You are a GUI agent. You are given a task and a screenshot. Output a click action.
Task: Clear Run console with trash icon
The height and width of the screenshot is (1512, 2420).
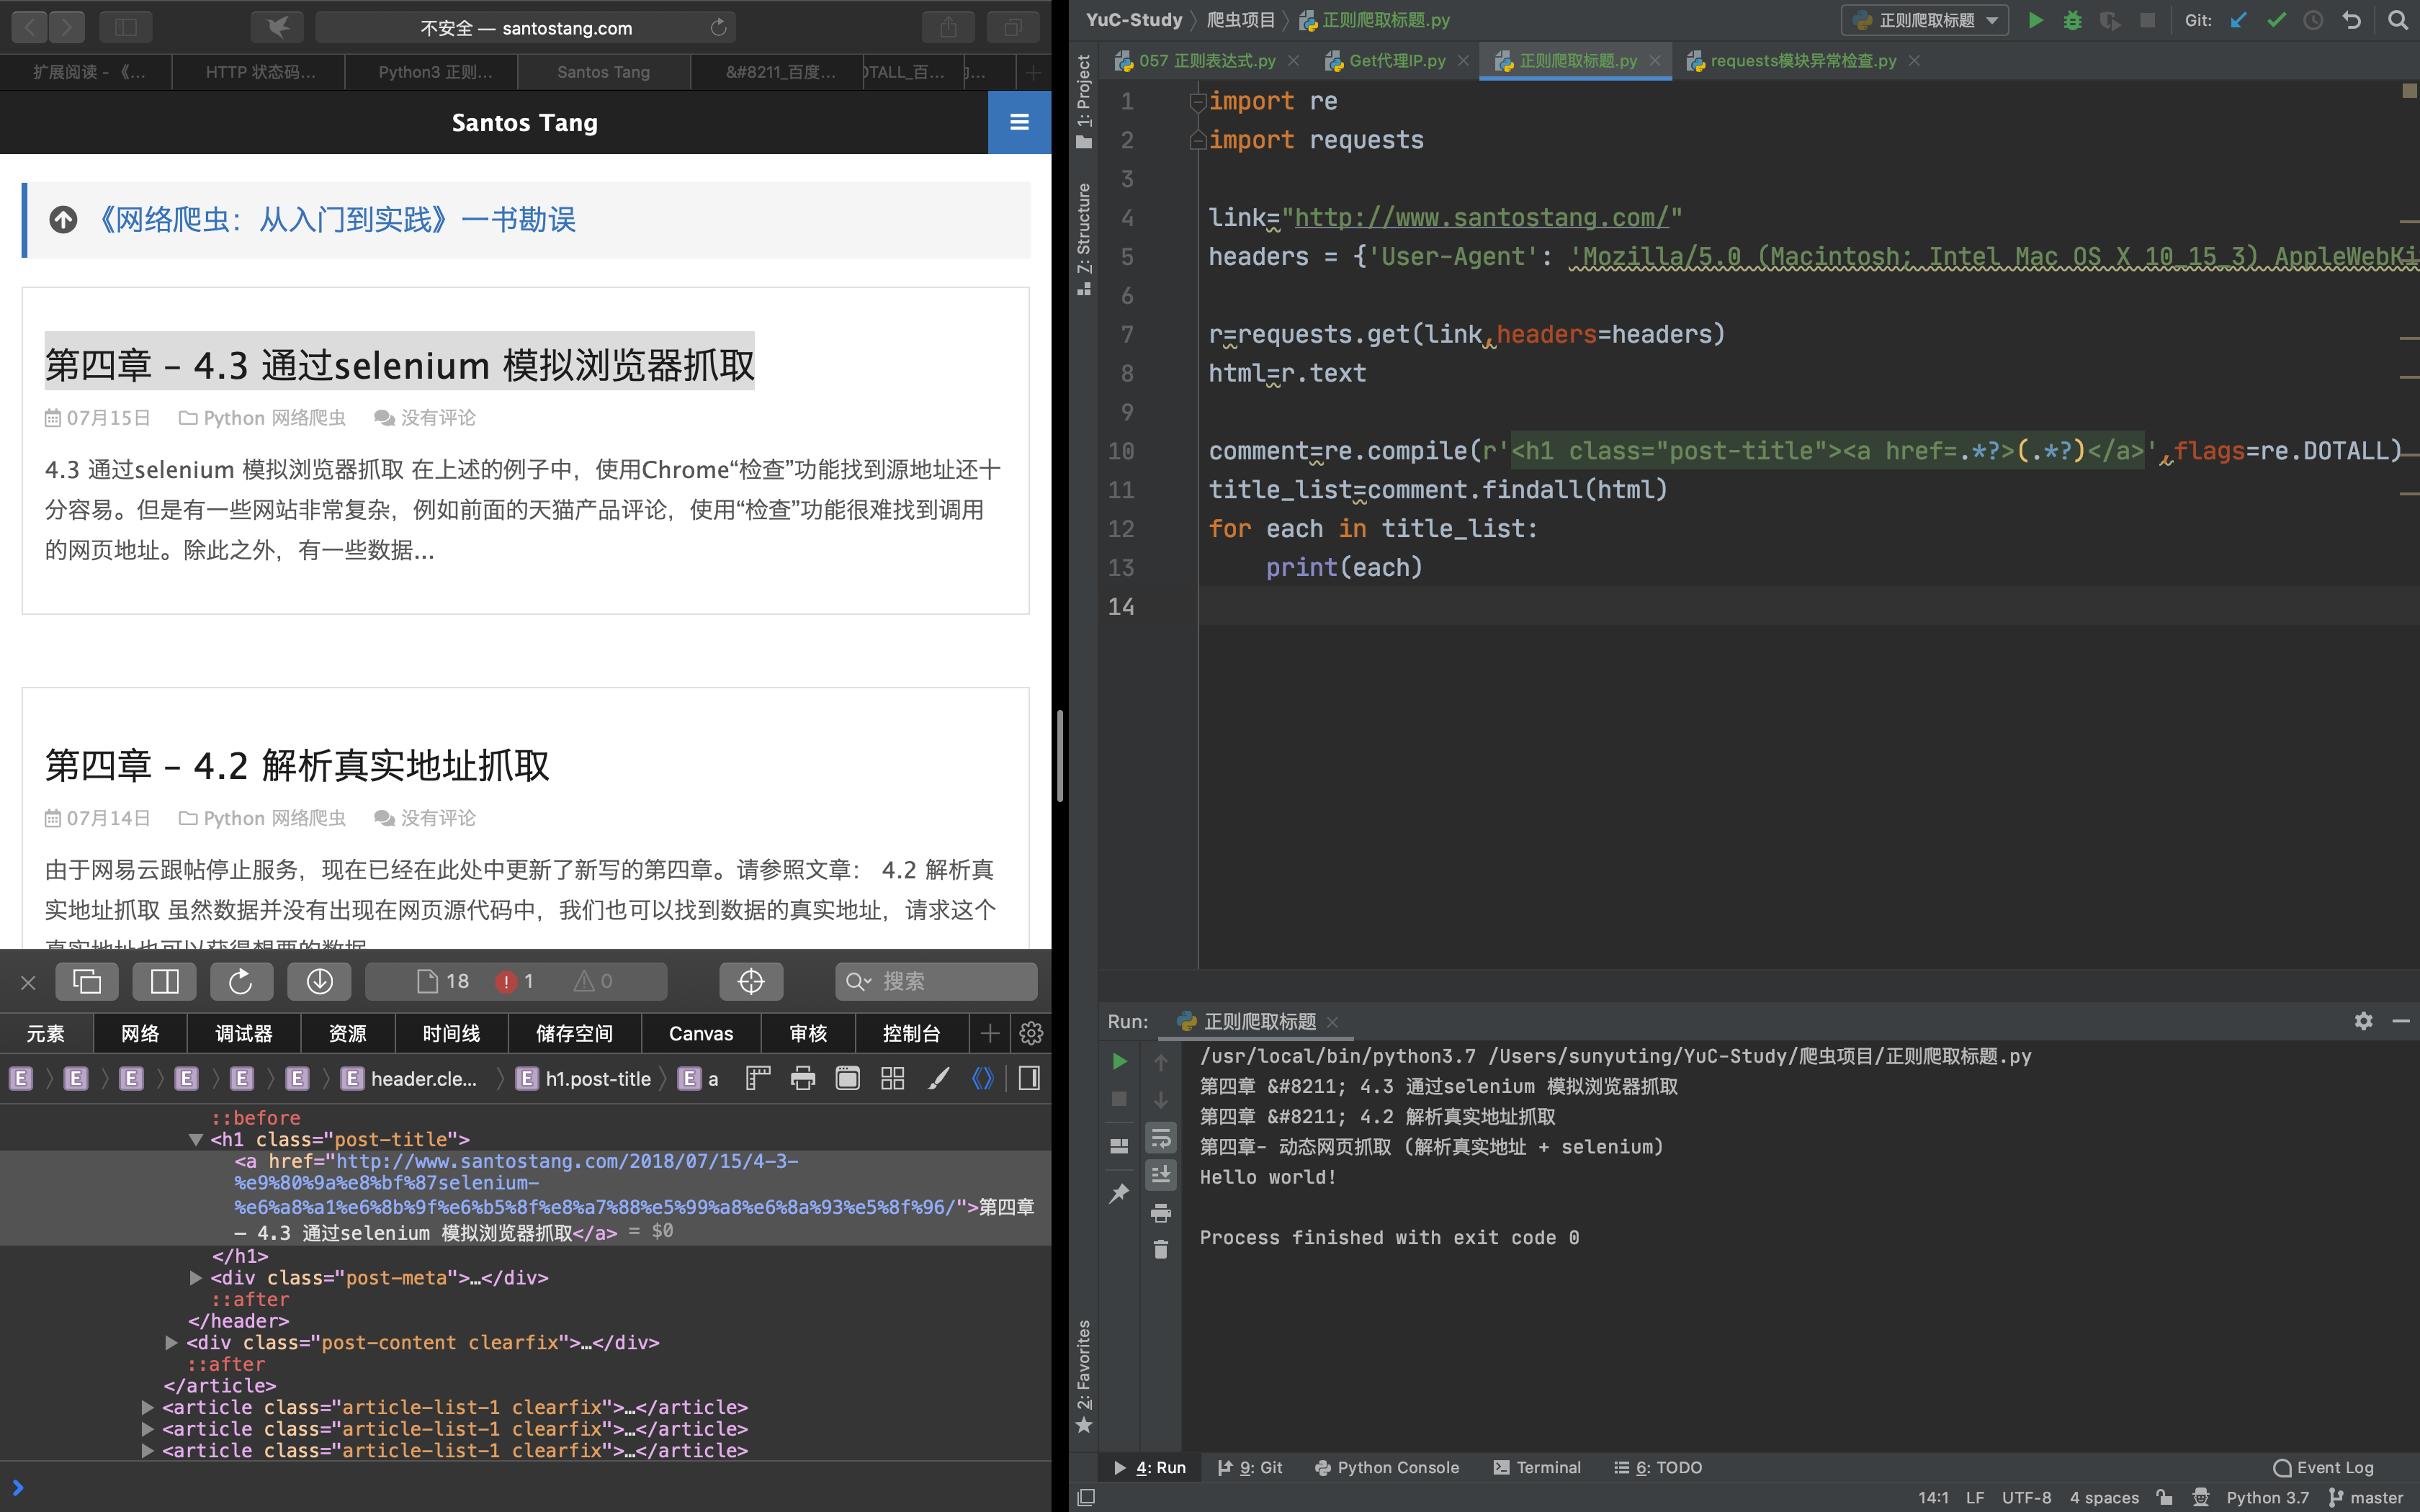click(x=1160, y=1250)
